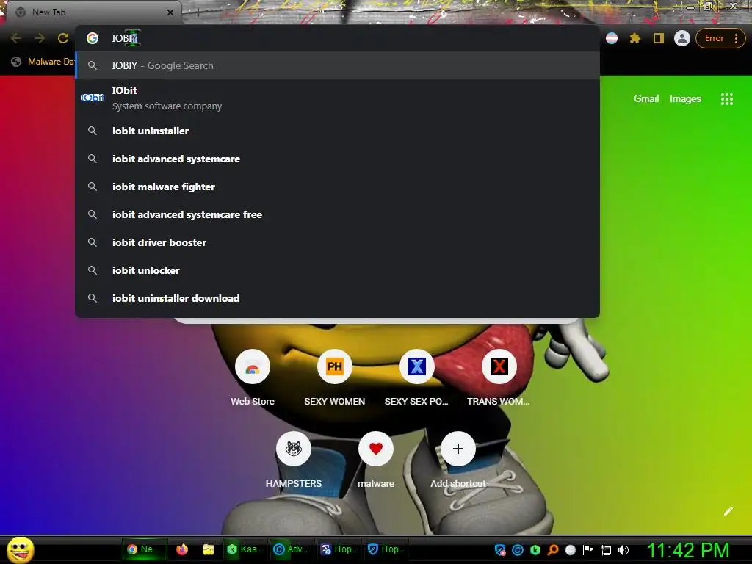Switch to Kaspersky taskbar button
Screen dimensions: 752x564
tap(245, 549)
